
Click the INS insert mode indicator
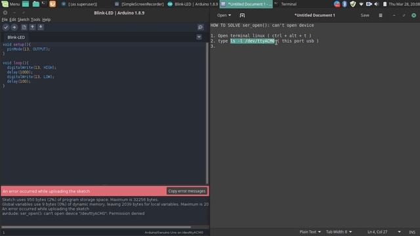[412, 232]
